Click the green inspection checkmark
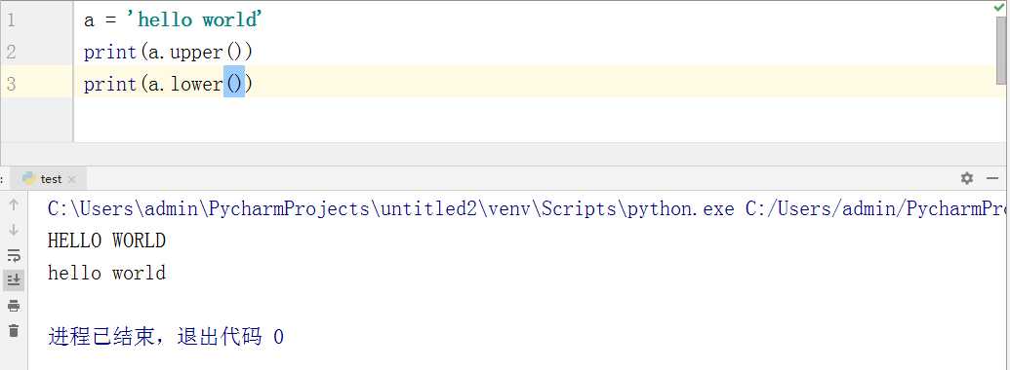The height and width of the screenshot is (370, 1010). click(999, 7)
